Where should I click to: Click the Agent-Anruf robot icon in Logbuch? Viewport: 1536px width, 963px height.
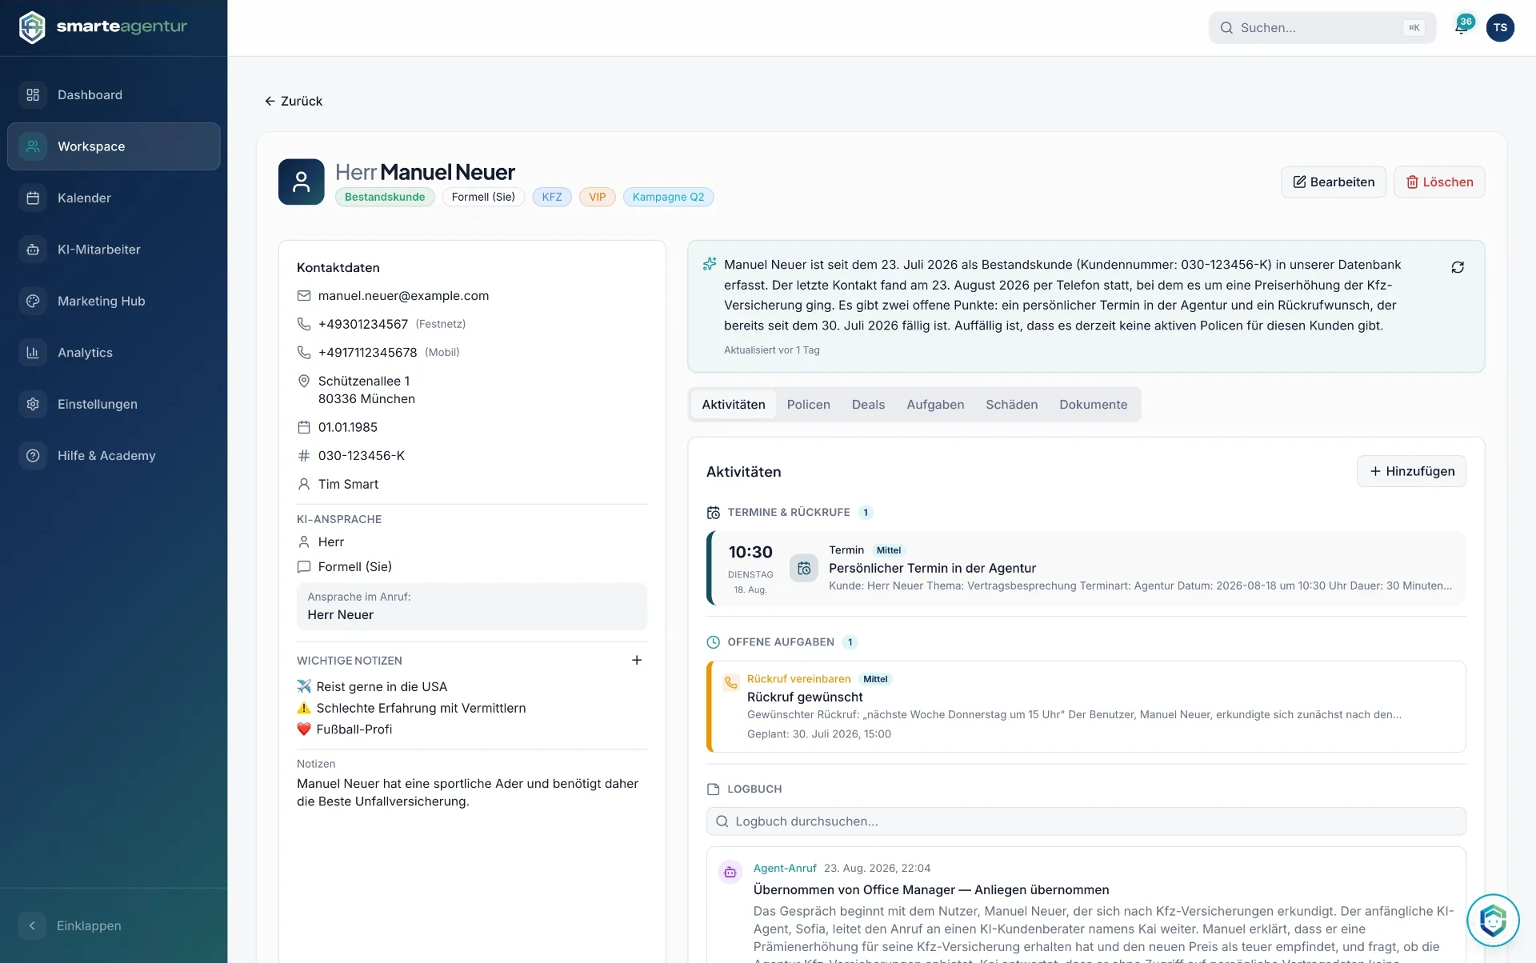click(730, 873)
